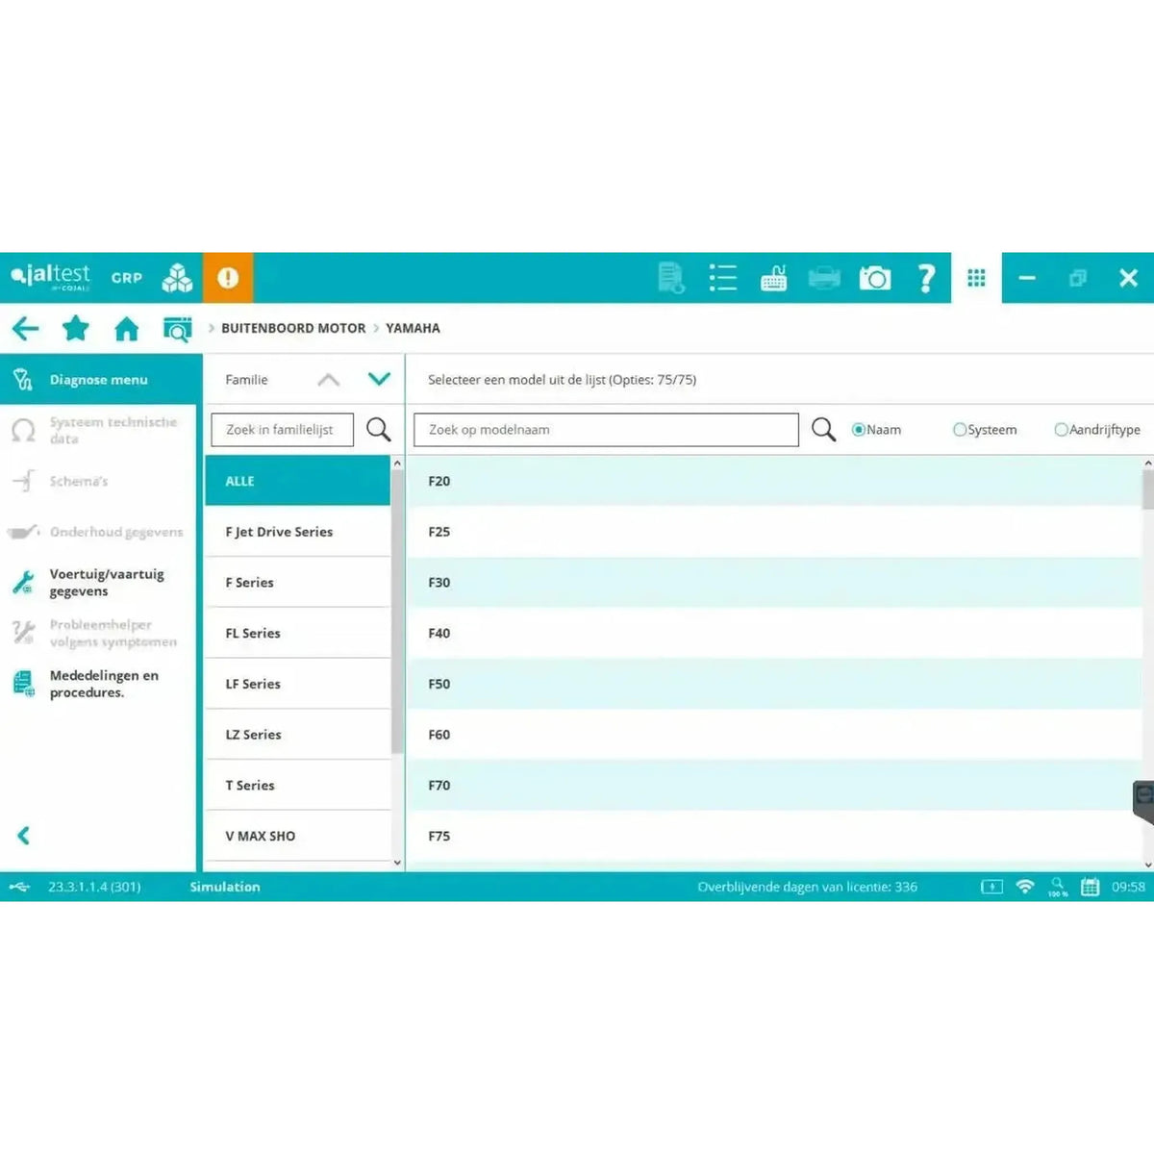Go back with the left arrow

click(x=26, y=329)
